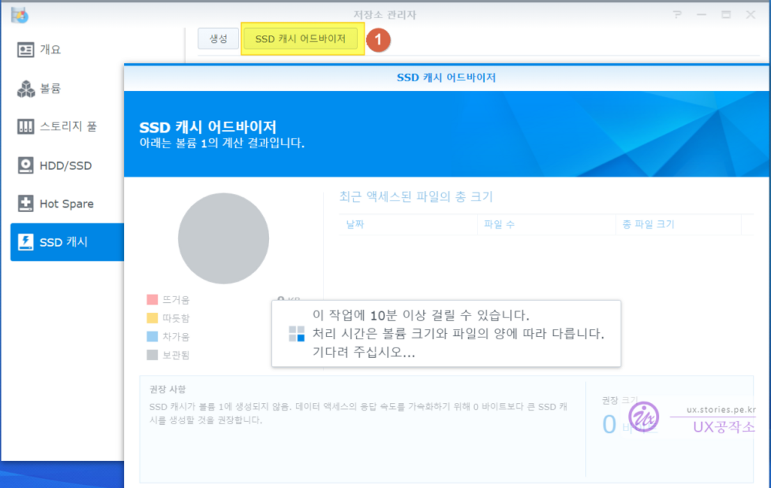This screenshot has width=771, height=488.
Task: Choose the gray 보관됨 legend swatch
Action: [x=152, y=355]
